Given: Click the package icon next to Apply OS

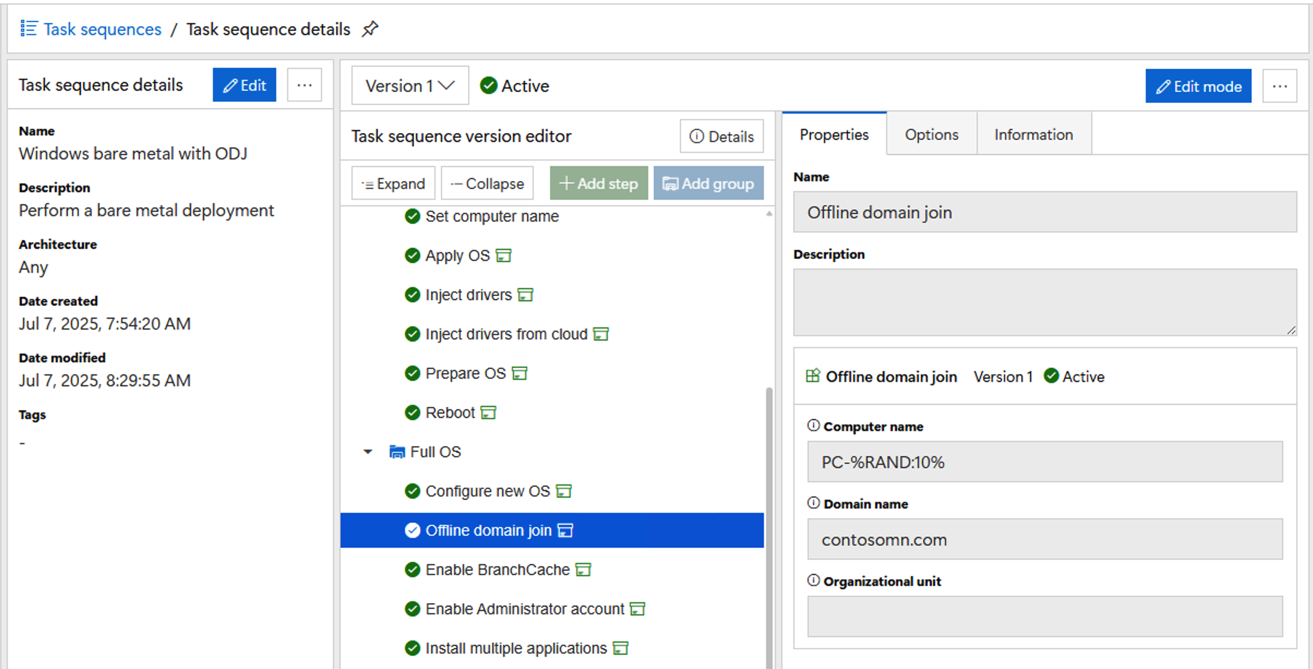Looking at the screenshot, I should coord(503,255).
